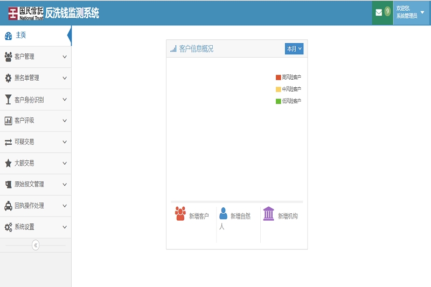Open the 黑名单管理 menu label
The width and height of the screenshot is (431, 287).
[26, 78]
